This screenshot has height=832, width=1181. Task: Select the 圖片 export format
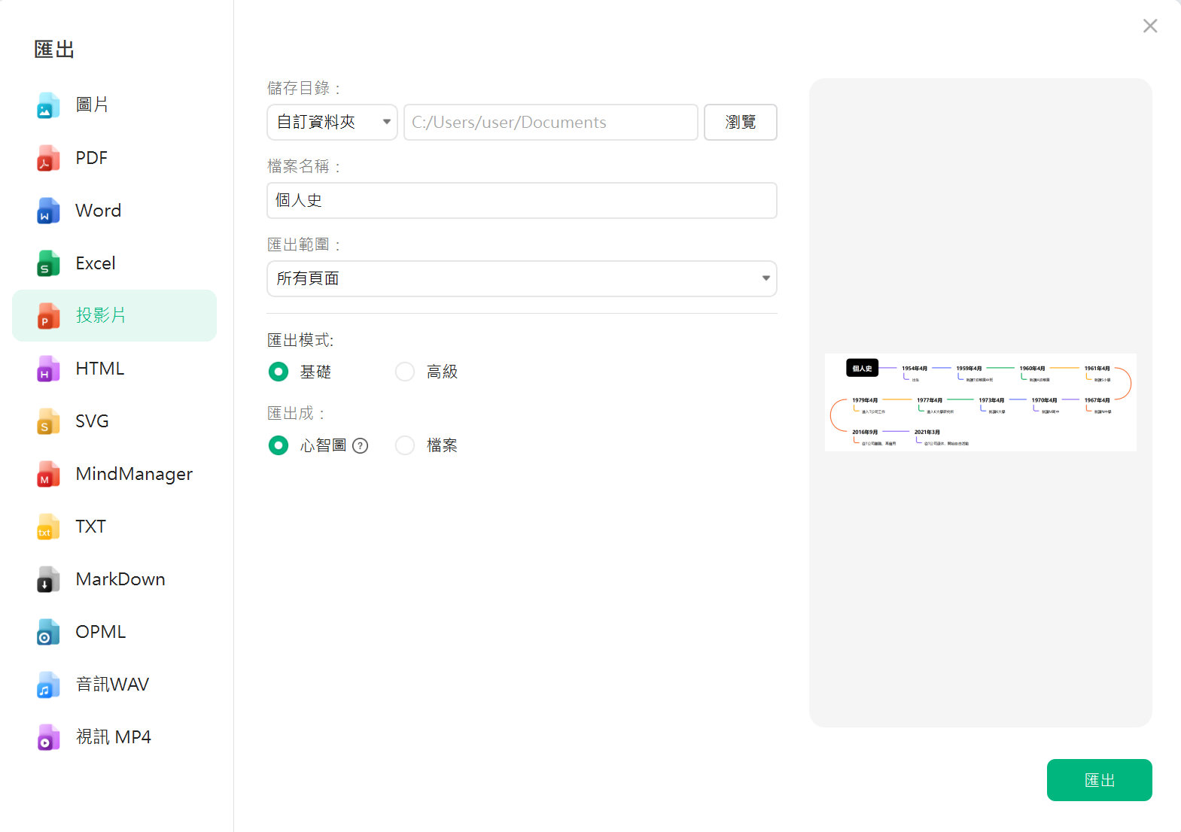[x=114, y=105]
